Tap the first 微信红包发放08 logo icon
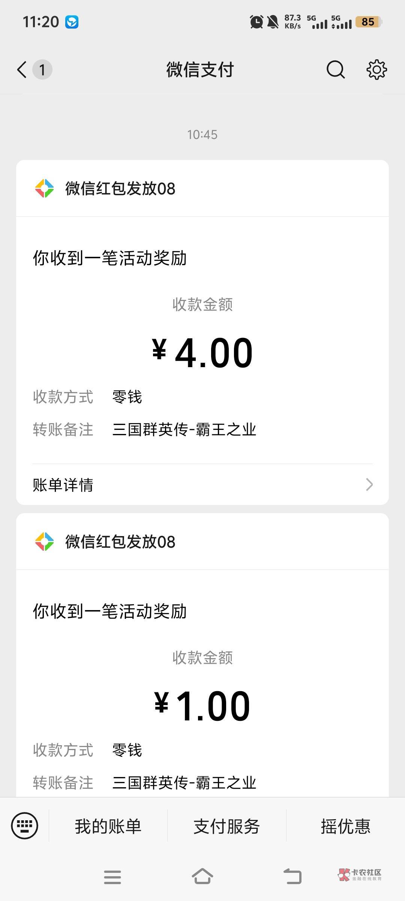Viewport: 405px width, 901px height. tap(44, 188)
